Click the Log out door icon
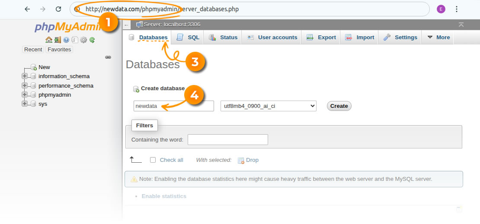The height and width of the screenshot is (224, 480). coord(58,40)
